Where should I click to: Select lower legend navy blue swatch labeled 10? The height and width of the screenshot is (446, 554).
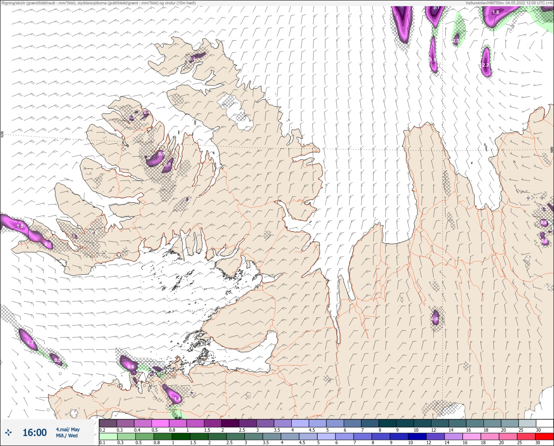(417, 436)
